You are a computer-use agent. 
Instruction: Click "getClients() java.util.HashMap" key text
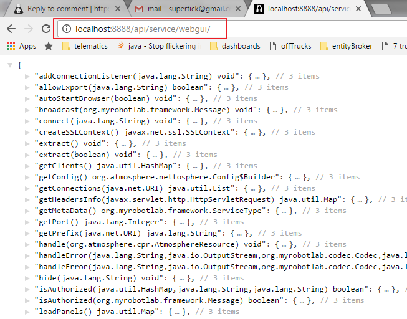[105, 166]
